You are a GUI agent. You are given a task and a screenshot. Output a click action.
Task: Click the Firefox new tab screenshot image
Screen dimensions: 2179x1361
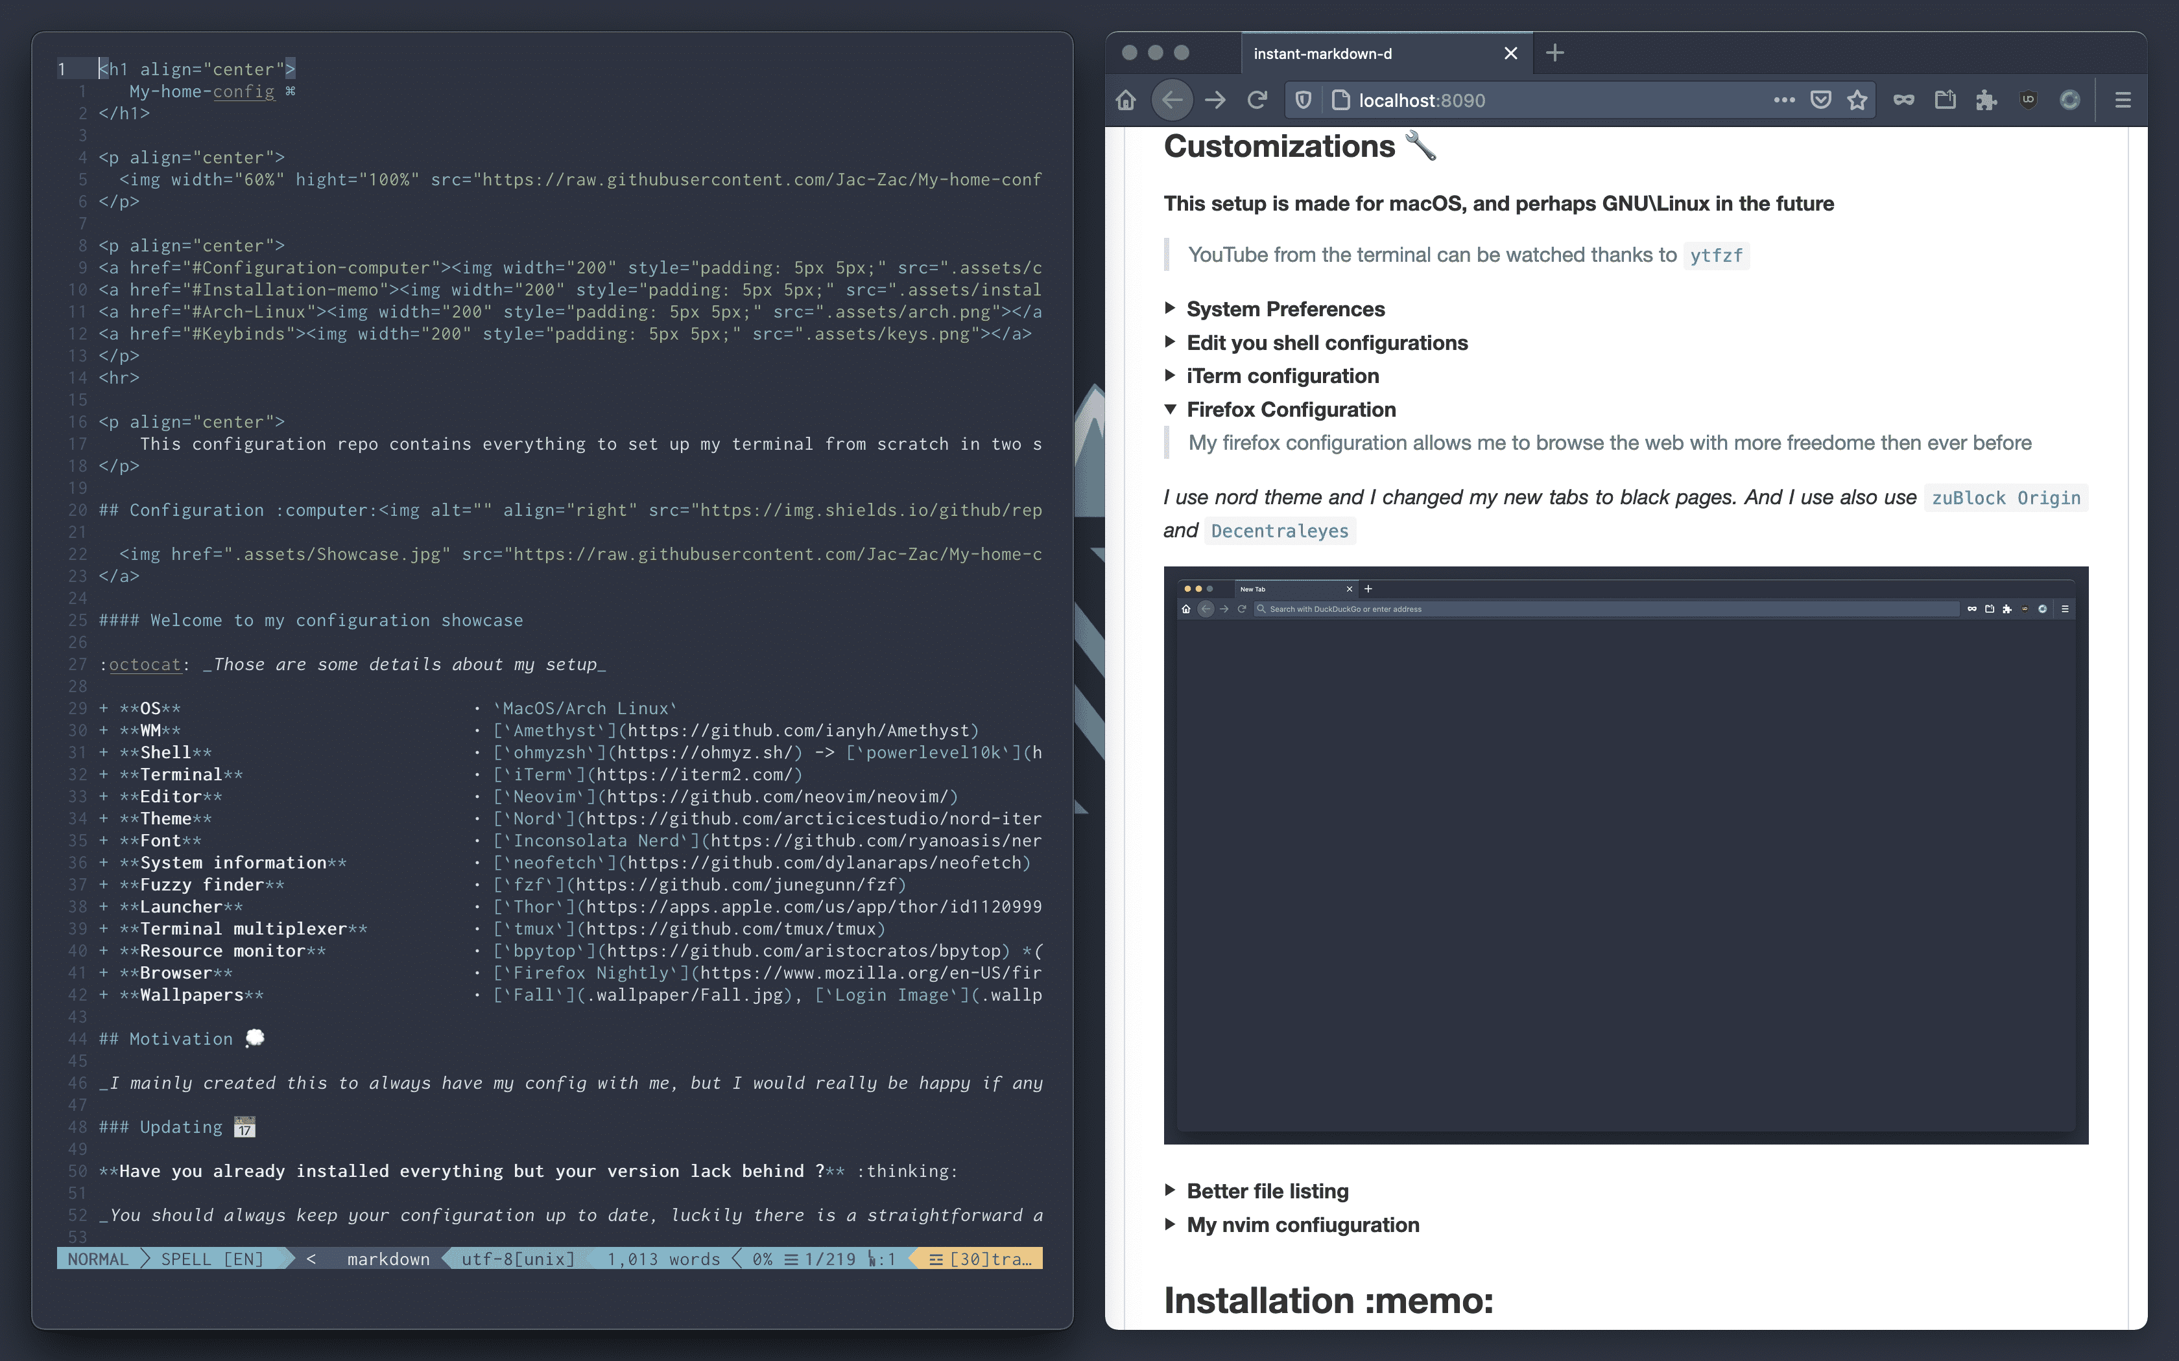point(1625,855)
